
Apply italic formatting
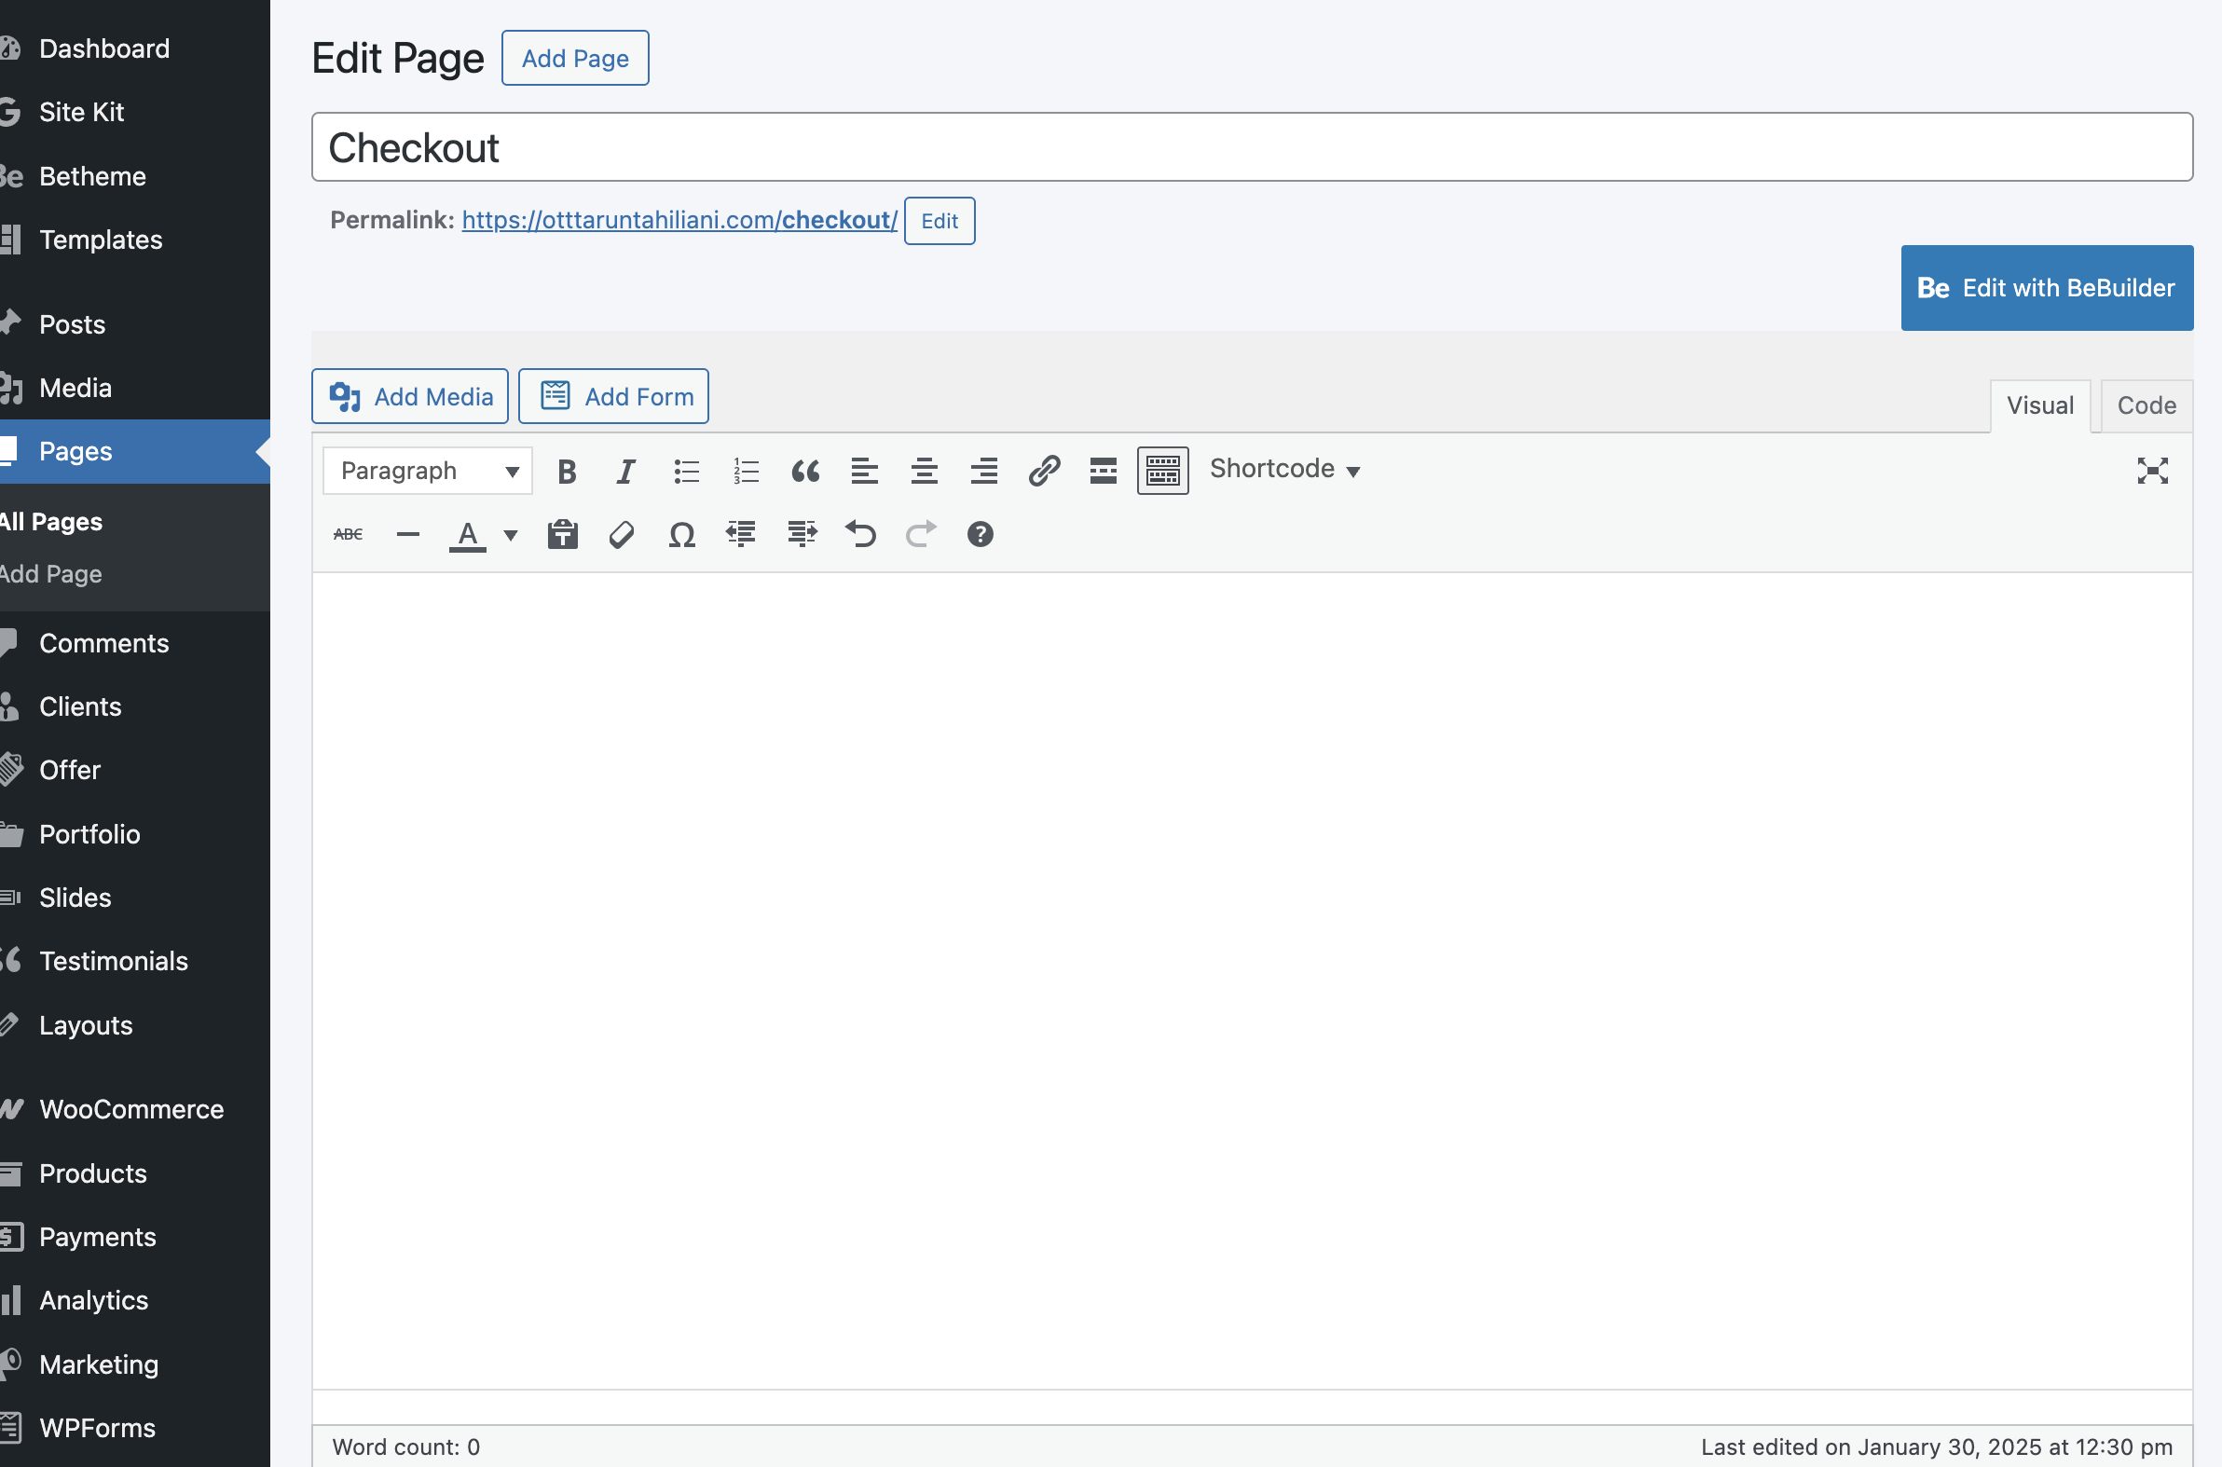625,471
